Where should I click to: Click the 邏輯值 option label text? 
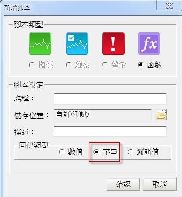pyautogui.click(x=148, y=152)
